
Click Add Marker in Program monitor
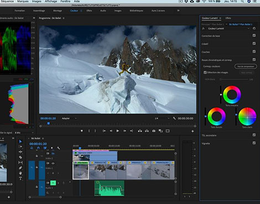click(82, 131)
